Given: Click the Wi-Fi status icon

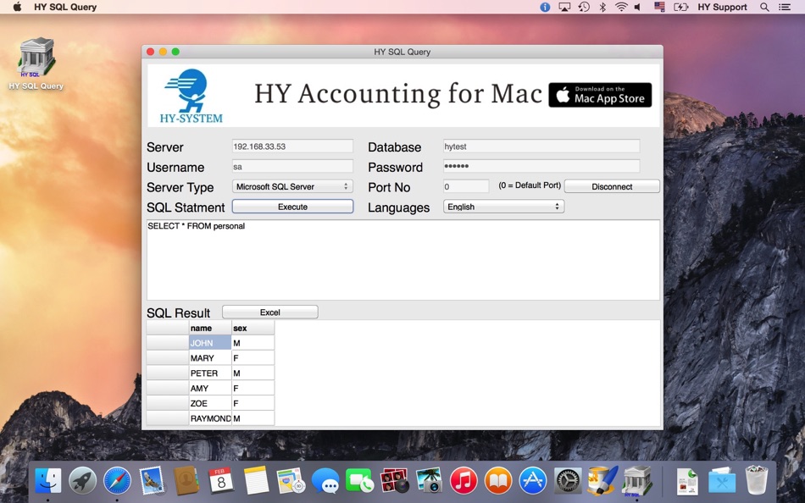Looking at the screenshot, I should pos(621,7).
